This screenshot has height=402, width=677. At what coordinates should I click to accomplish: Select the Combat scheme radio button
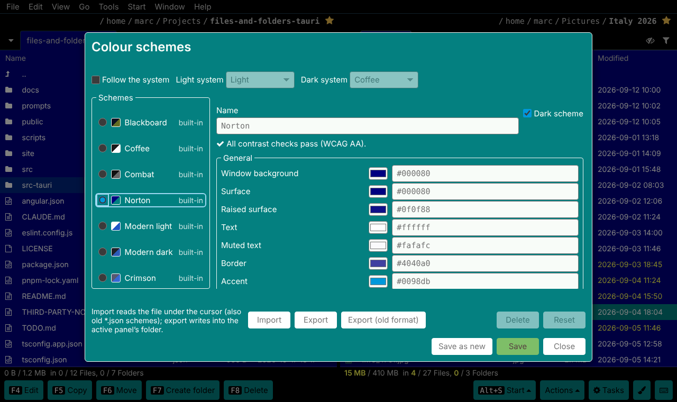tap(103, 175)
